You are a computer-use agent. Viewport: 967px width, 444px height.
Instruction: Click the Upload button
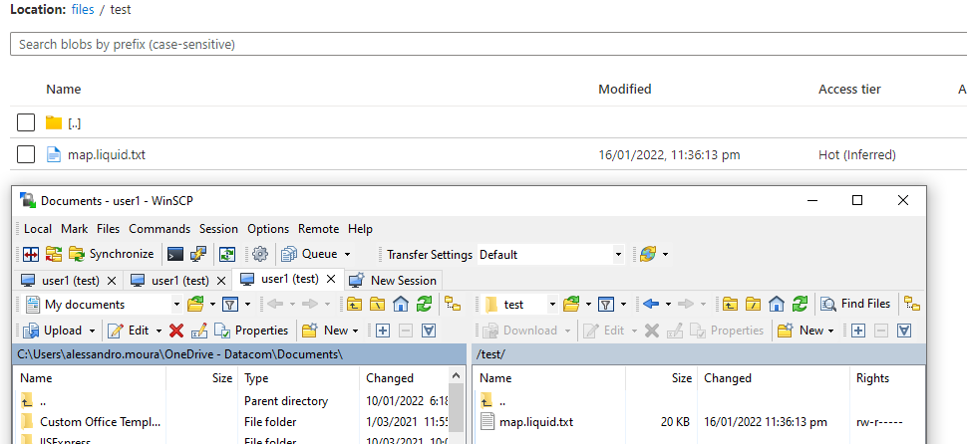52,331
